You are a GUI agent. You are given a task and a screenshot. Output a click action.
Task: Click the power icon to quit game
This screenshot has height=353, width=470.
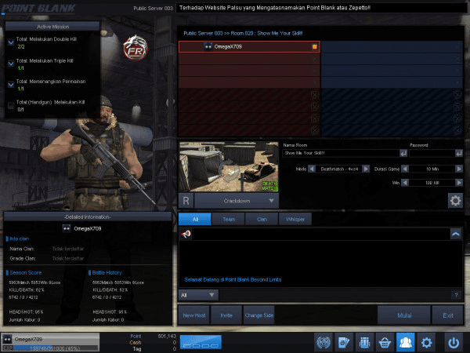click(x=454, y=342)
